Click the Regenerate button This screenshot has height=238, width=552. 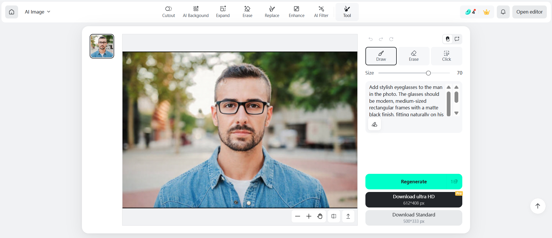(413, 182)
